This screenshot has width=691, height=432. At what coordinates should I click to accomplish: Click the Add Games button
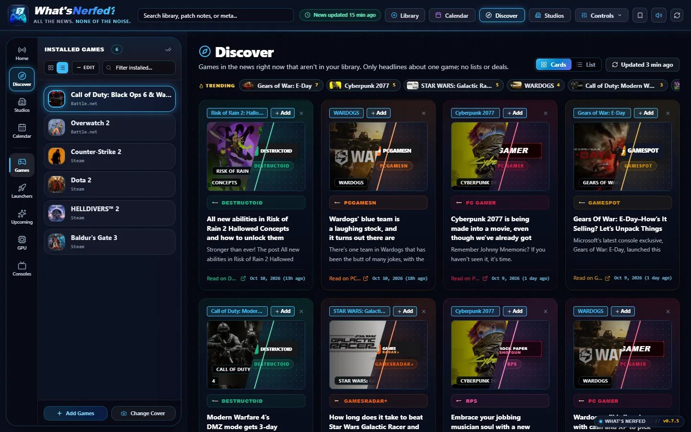(76, 413)
